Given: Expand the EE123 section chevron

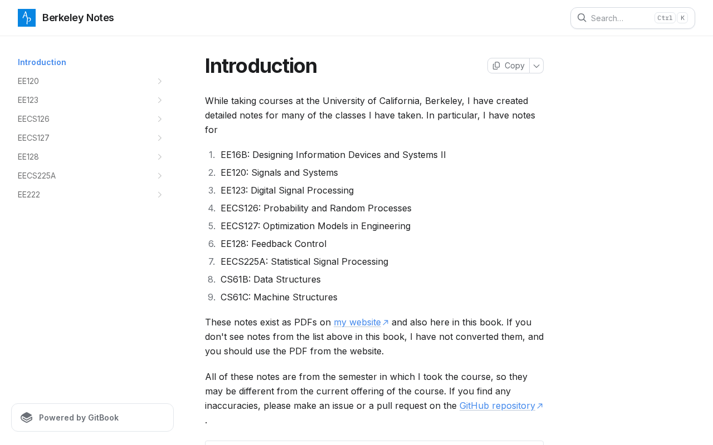Looking at the screenshot, I should point(160,100).
